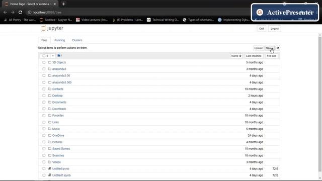Click the folder icon next to OneDrive
The image size is (322, 181).
pos(50,135)
